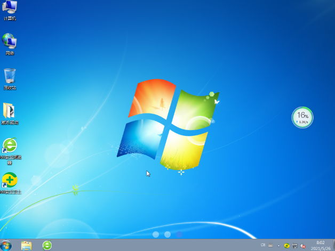The image size is (335, 251).
Task: Open Windows Explorer from the taskbar
Action: click(27, 246)
